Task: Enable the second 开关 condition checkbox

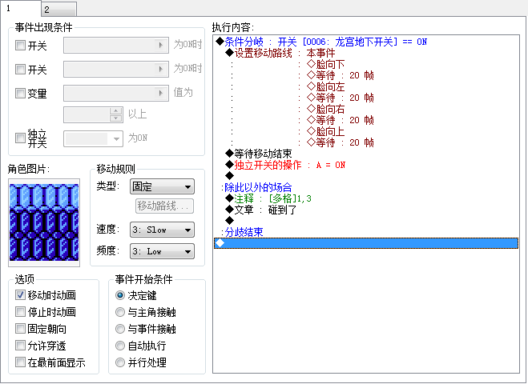Action: point(20,70)
